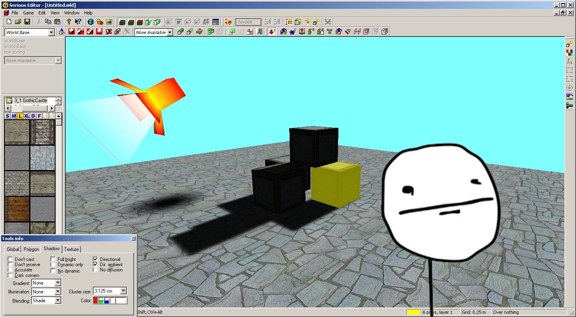The image size is (576, 317).
Task: Copy selection using the copy icon
Action: [48, 22]
